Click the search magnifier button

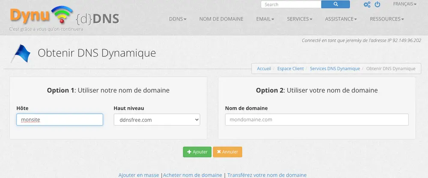pyautogui.click(x=336, y=4)
